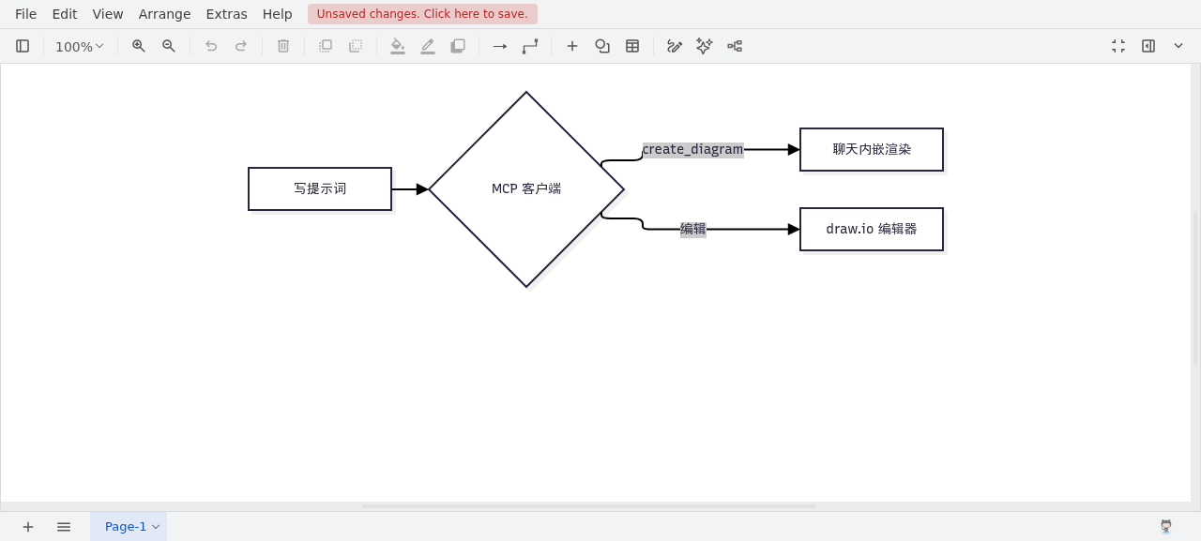Open the fill color bucket tool
The width and height of the screenshot is (1201, 541).
tap(398, 46)
